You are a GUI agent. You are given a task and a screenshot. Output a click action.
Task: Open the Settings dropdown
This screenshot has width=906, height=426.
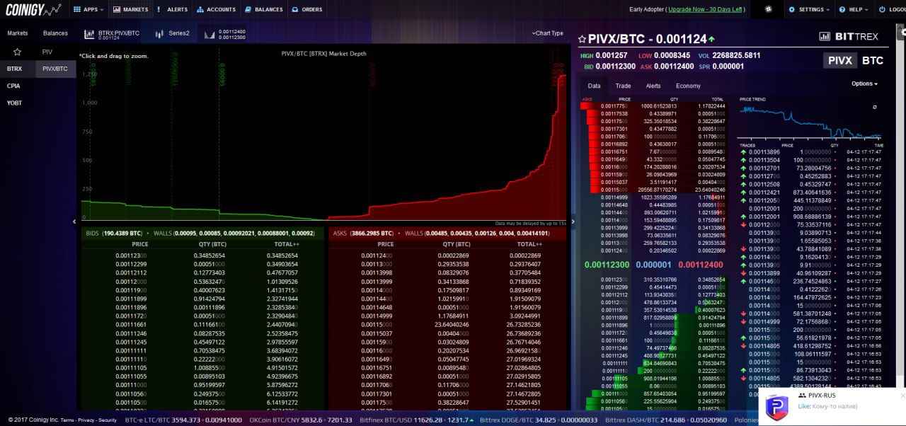[810, 10]
